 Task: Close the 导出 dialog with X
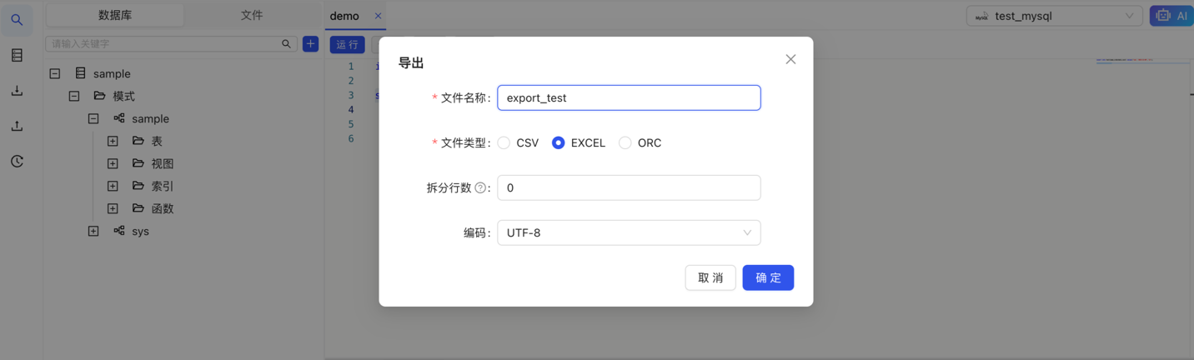click(x=790, y=59)
